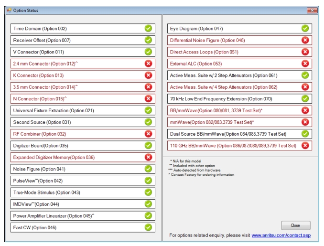Click the PulseView (Option 042) text
The height and width of the screenshot is (246, 324).
pyautogui.click(x=38, y=181)
